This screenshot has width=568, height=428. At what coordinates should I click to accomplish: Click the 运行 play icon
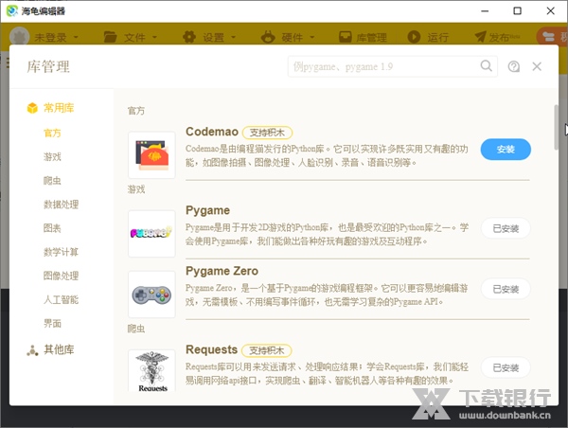[414, 37]
